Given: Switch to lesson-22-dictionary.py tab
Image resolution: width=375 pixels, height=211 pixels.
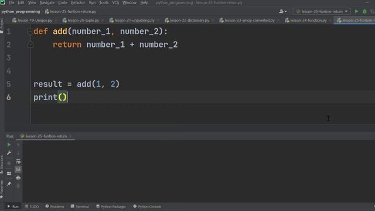Looking at the screenshot, I should 187,21.
